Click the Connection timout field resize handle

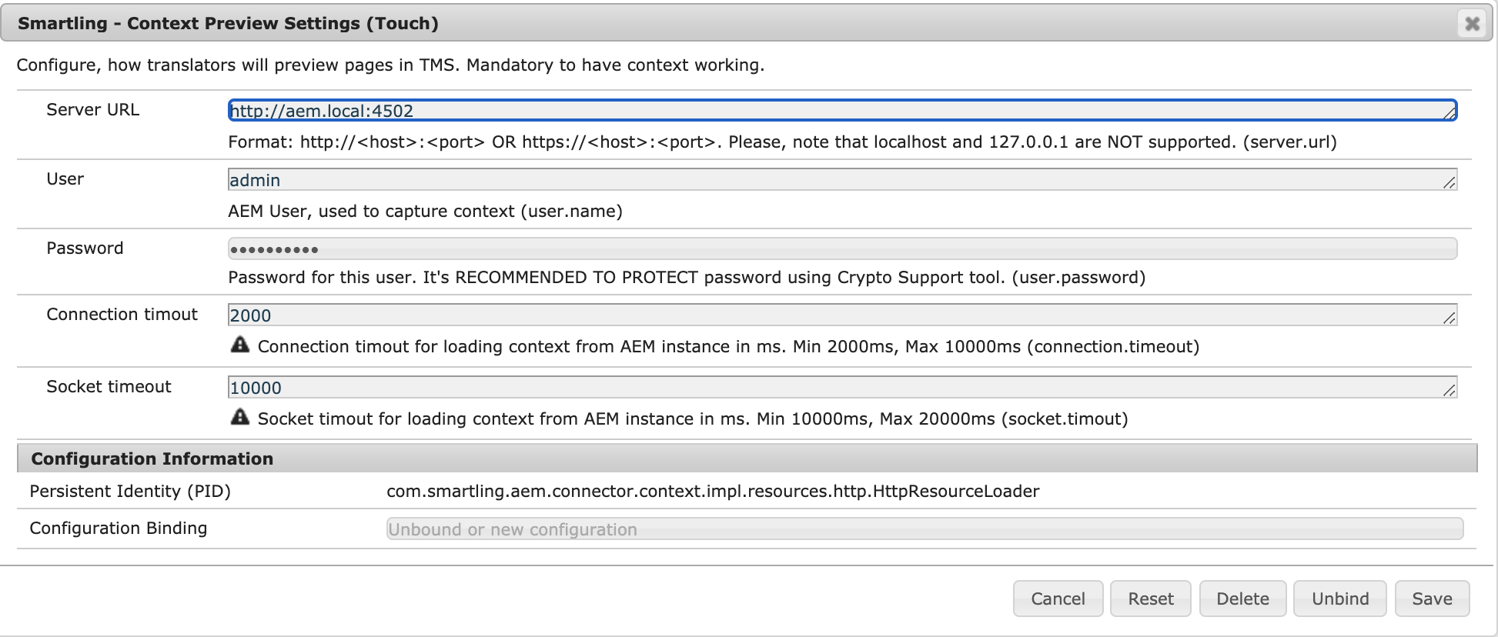(x=1449, y=318)
